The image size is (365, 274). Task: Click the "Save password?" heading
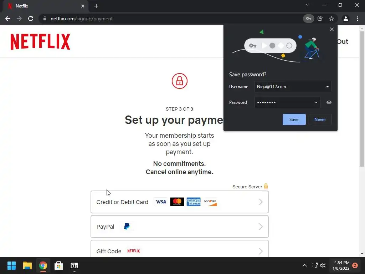pos(248,75)
